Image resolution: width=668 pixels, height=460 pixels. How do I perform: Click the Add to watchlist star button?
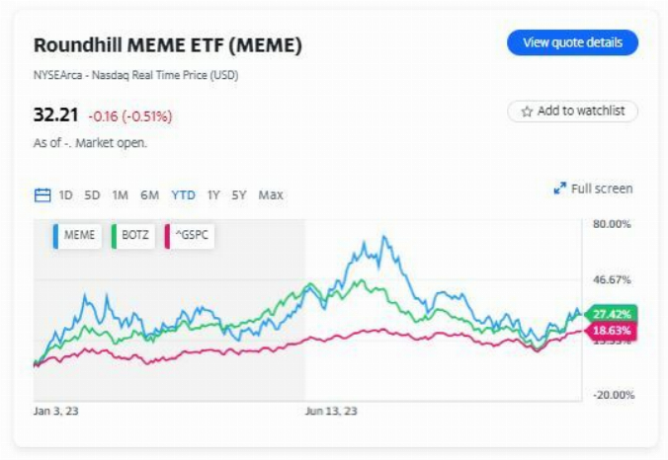tap(573, 112)
